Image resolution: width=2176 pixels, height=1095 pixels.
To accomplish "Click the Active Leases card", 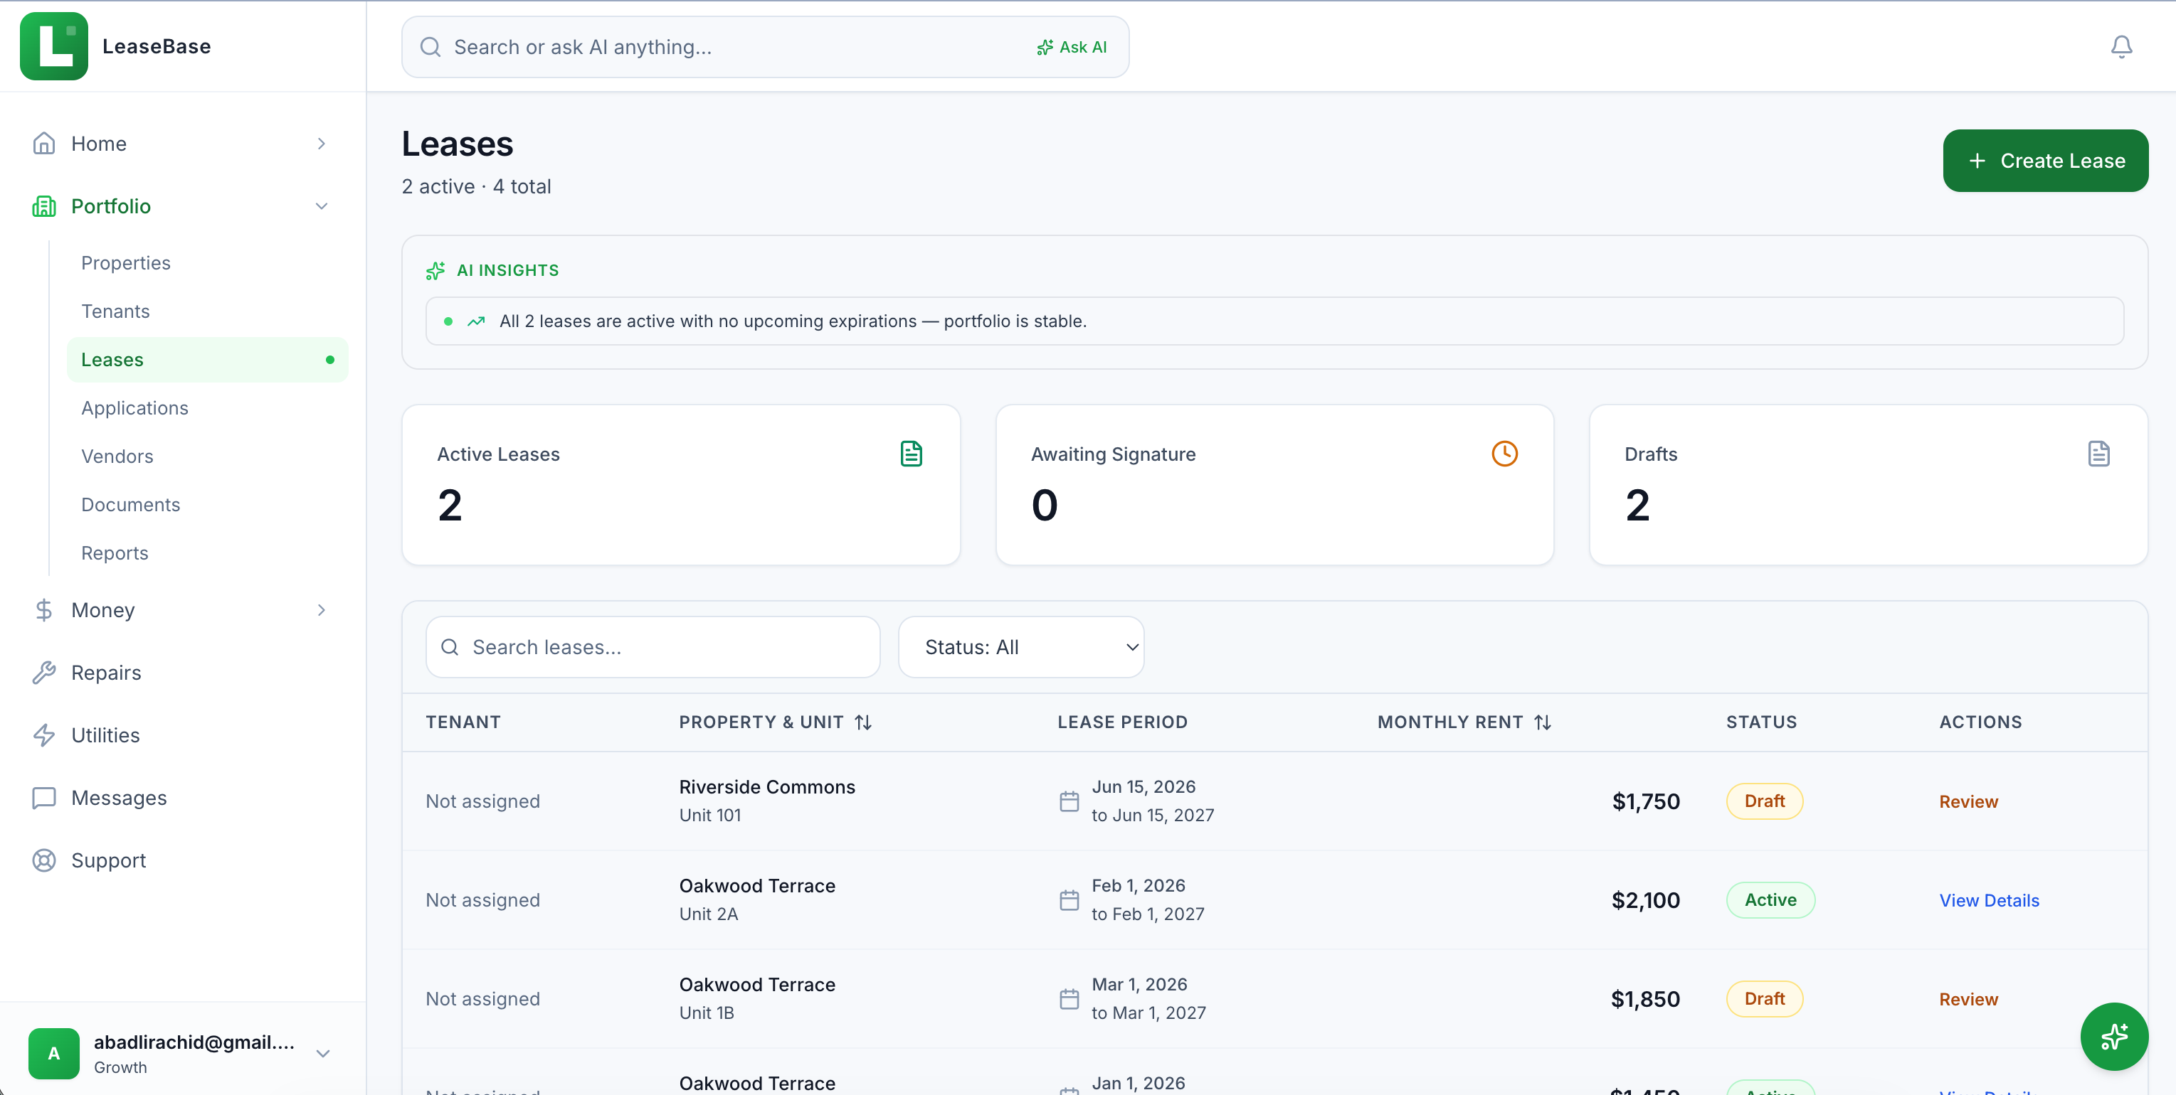I will pos(681,485).
